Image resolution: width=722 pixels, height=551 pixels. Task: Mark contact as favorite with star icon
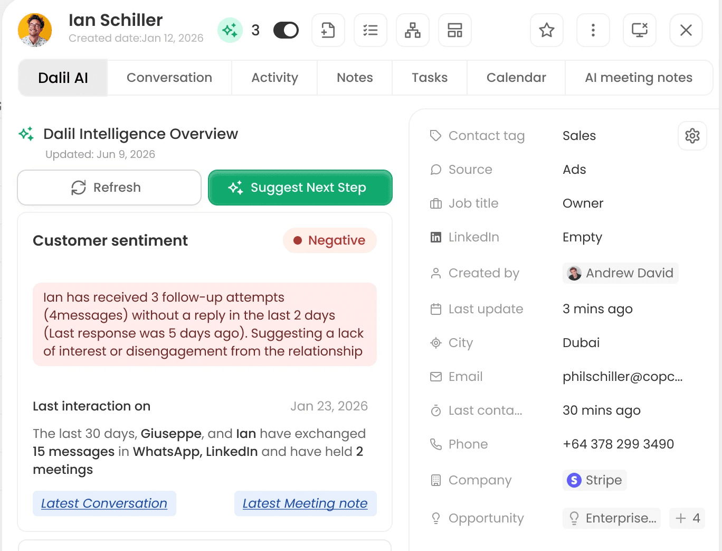click(x=547, y=30)
